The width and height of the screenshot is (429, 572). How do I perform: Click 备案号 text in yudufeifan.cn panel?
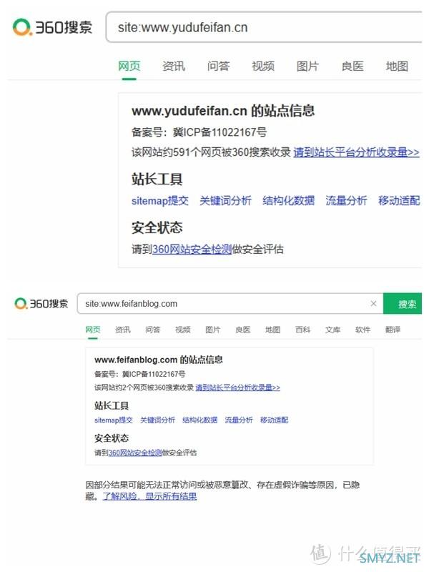click(x=199, y=132)
